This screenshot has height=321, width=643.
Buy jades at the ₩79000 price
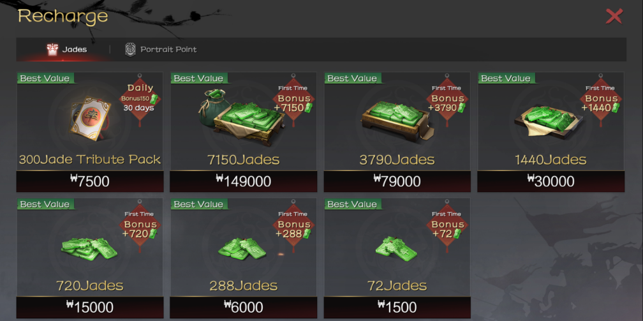[397, 181]
